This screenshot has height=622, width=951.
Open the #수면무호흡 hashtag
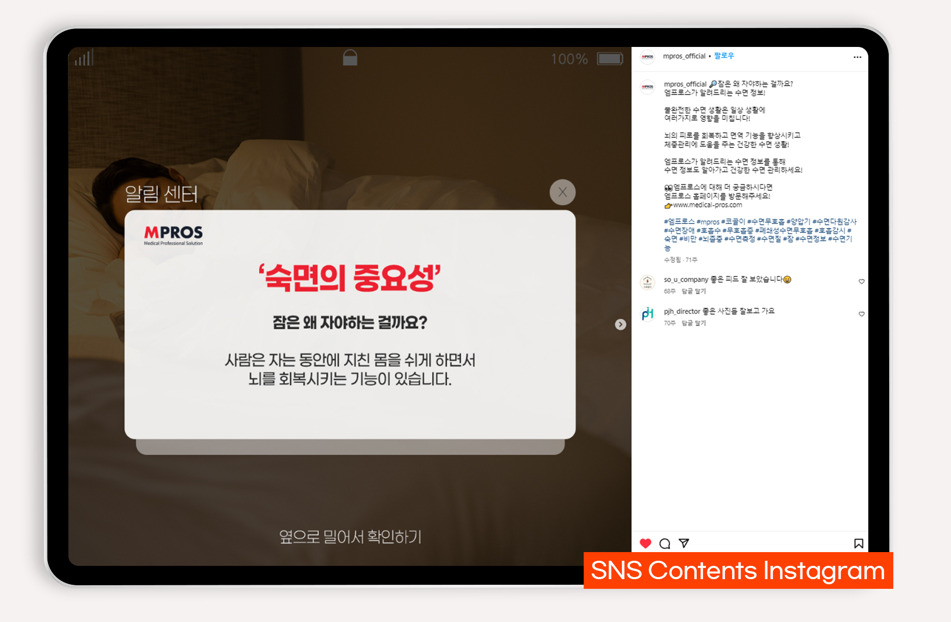766,222
